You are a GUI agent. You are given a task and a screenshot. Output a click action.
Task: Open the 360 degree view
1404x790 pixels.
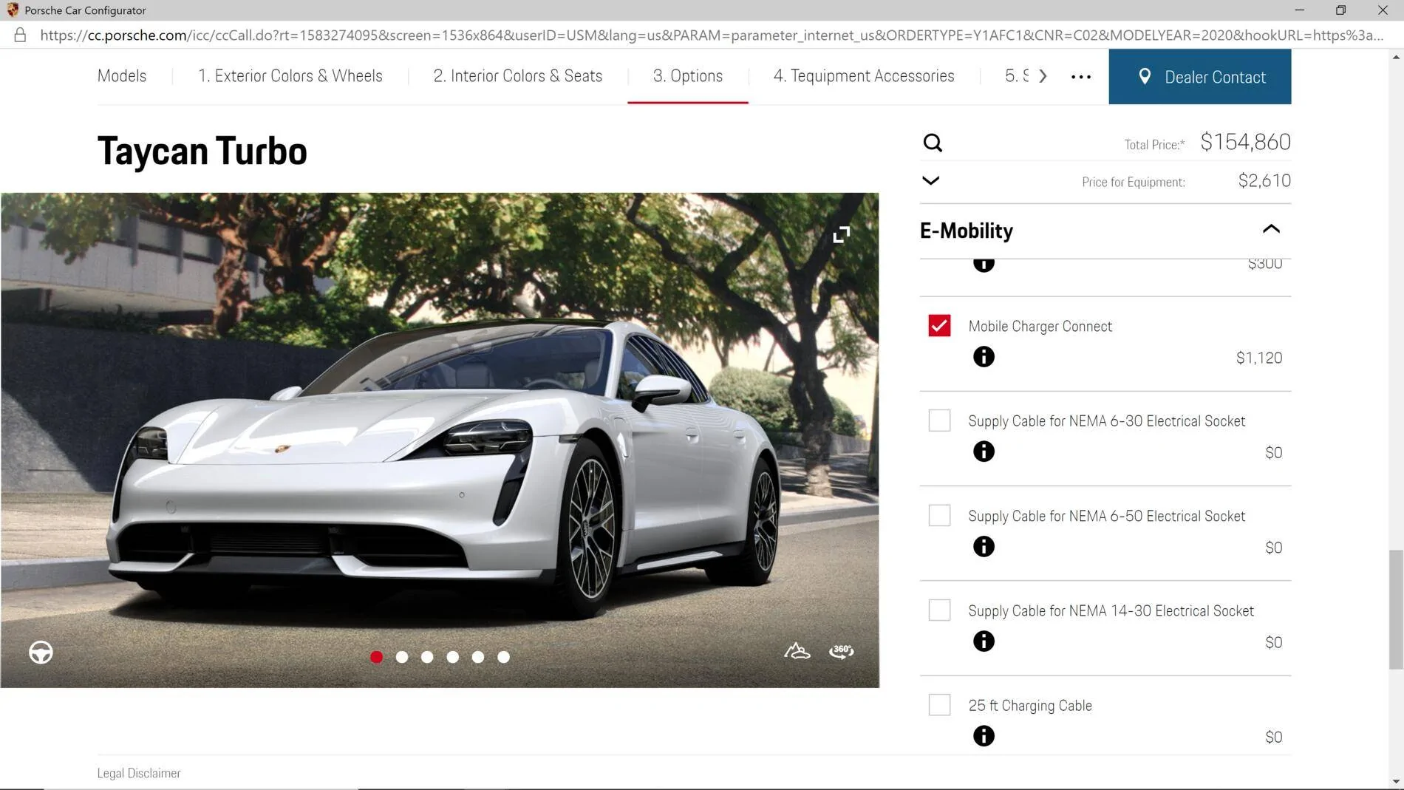(842, 651)
